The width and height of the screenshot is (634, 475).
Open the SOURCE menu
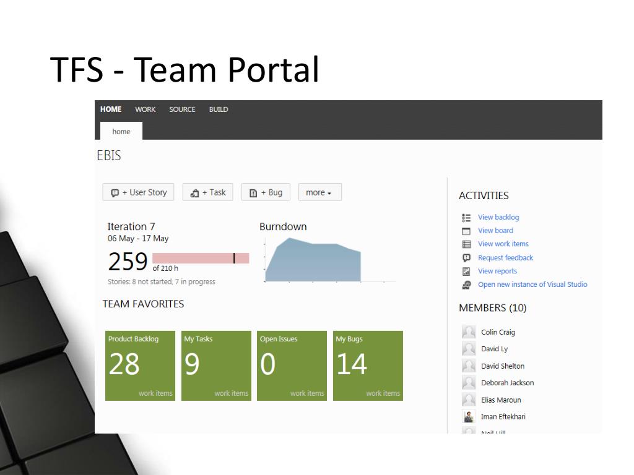pyautogui.click(x=182, y=109)
